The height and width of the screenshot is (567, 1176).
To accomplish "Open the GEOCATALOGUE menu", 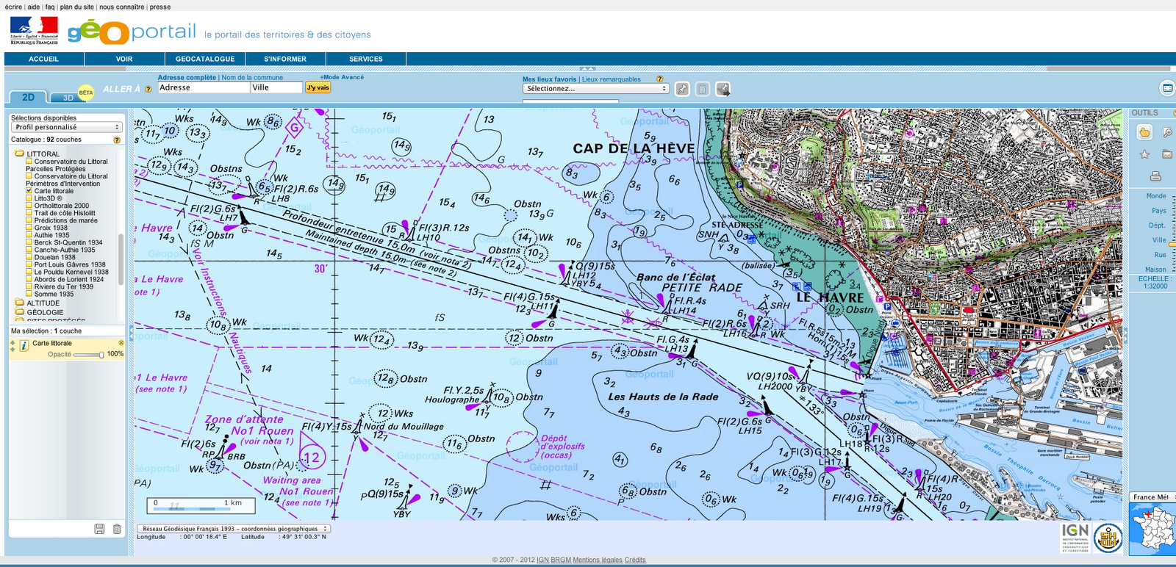I will tap(205, 59).
